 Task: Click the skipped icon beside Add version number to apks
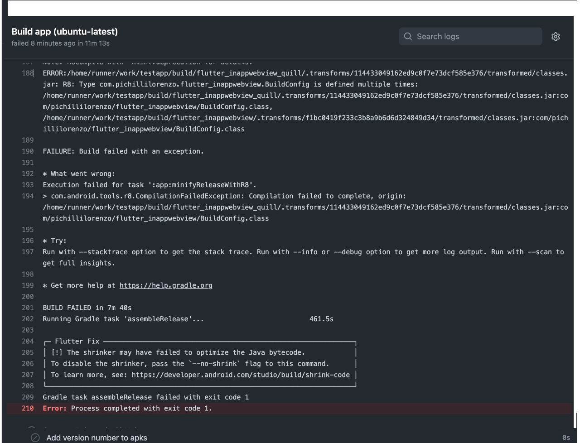point(35,438)
